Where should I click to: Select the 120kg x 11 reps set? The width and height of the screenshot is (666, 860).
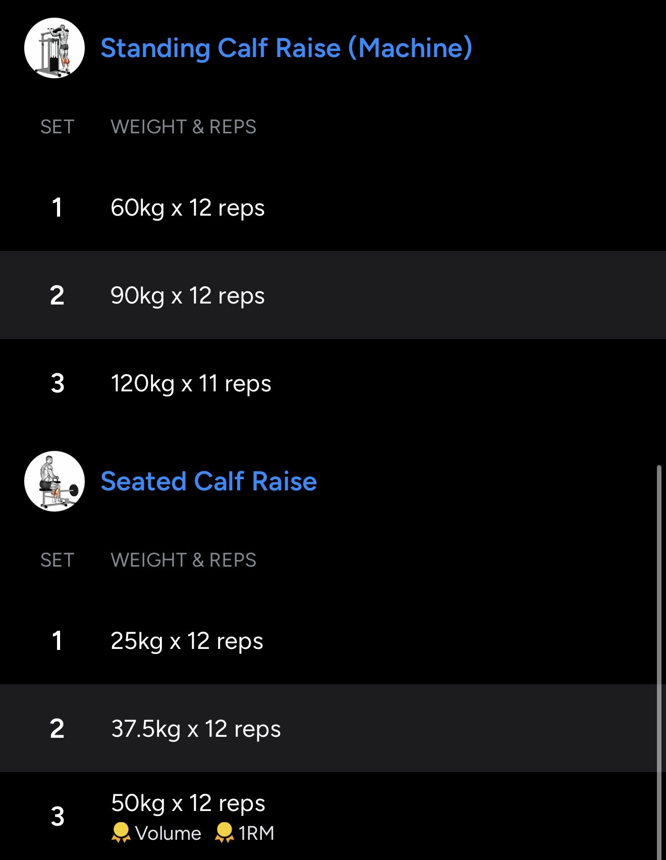[x=191, y=383]
